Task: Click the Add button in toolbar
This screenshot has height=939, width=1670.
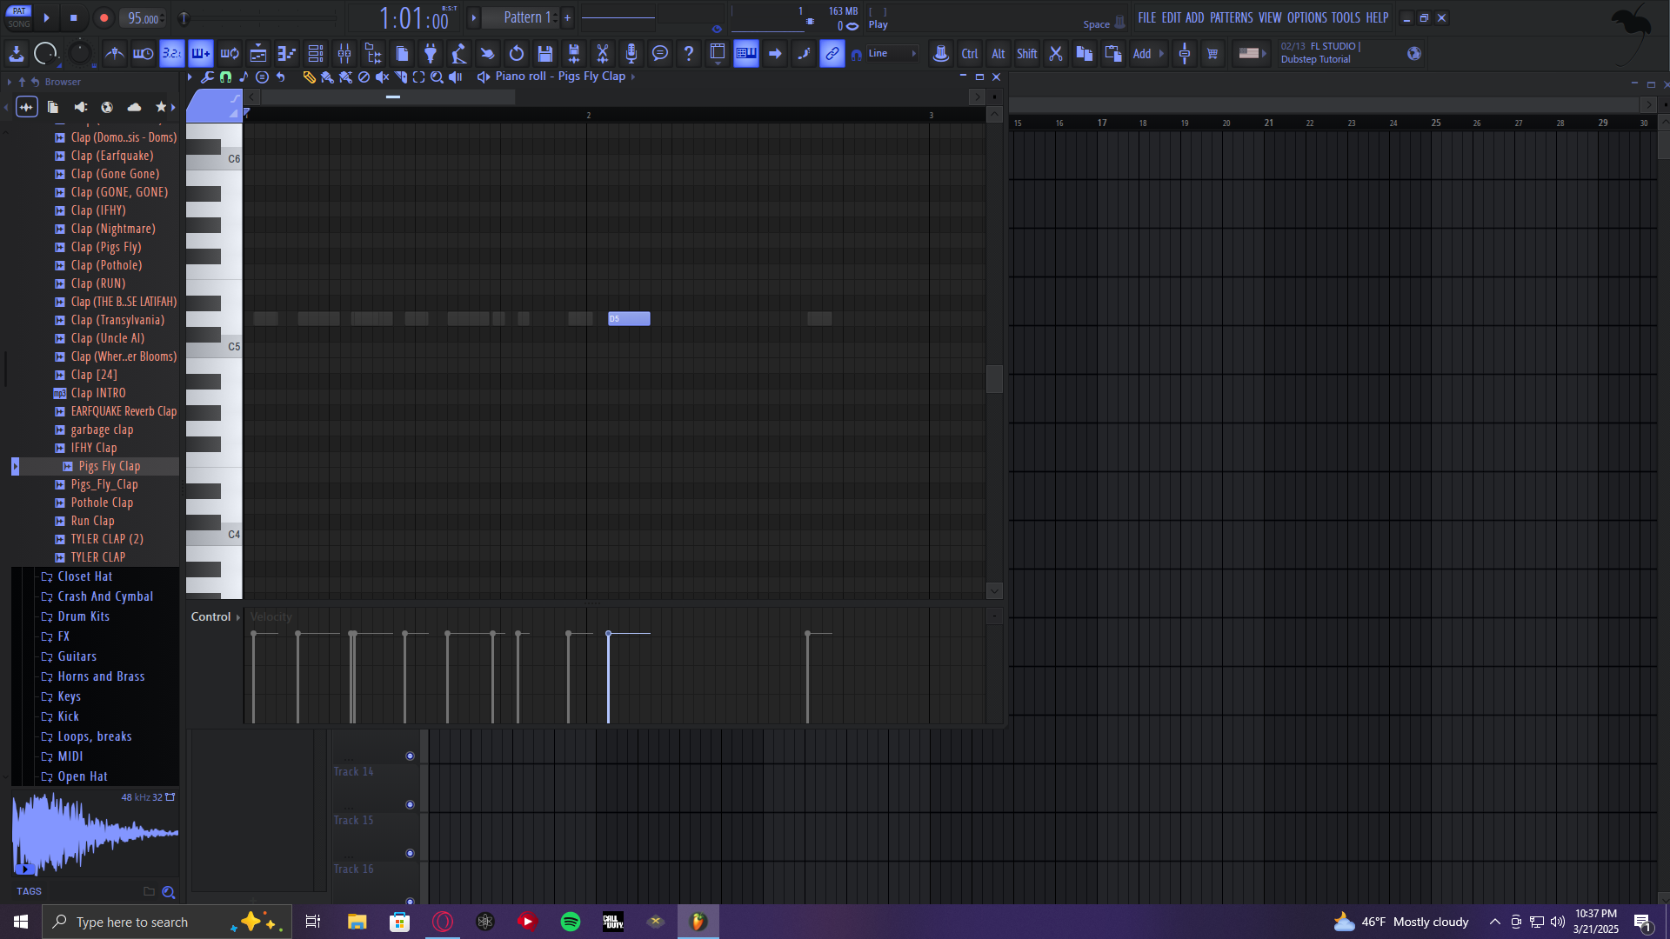Action: click(x=1142, y=54)
